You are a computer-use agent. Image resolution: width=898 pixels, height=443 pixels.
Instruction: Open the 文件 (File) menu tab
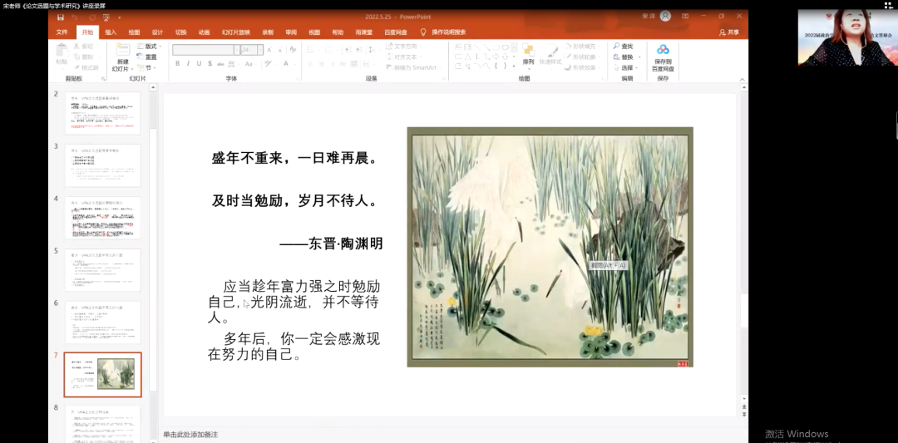62,32
